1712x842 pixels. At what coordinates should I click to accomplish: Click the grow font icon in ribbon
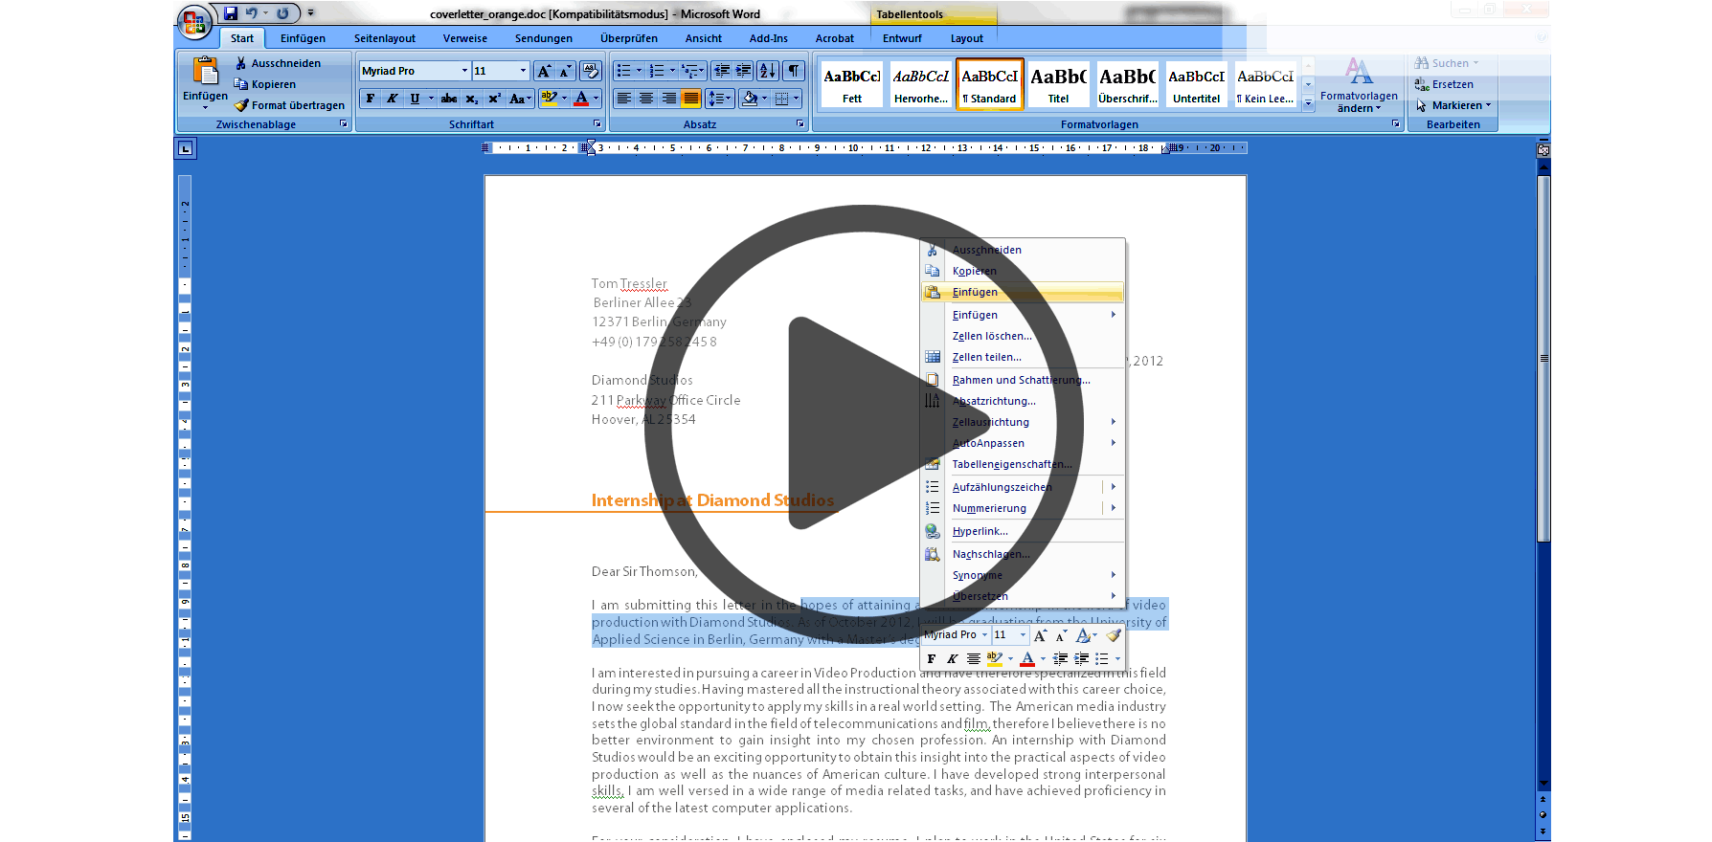[543, 71]
